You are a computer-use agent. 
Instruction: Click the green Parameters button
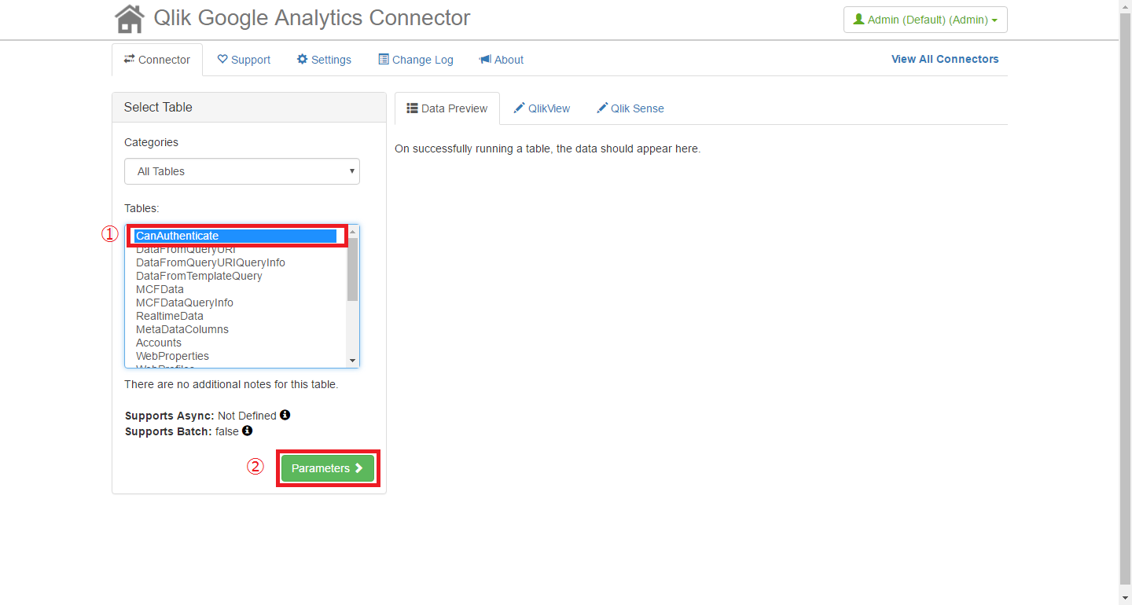[328, 468]
